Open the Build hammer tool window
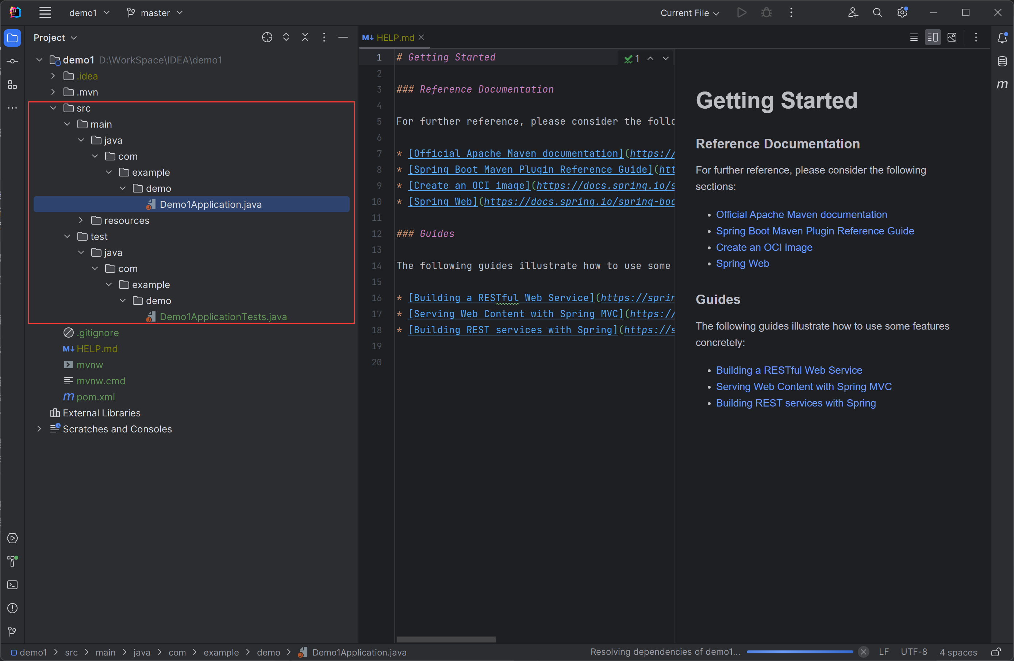This screenshot has height=661, width=1014. click(12, 561)
